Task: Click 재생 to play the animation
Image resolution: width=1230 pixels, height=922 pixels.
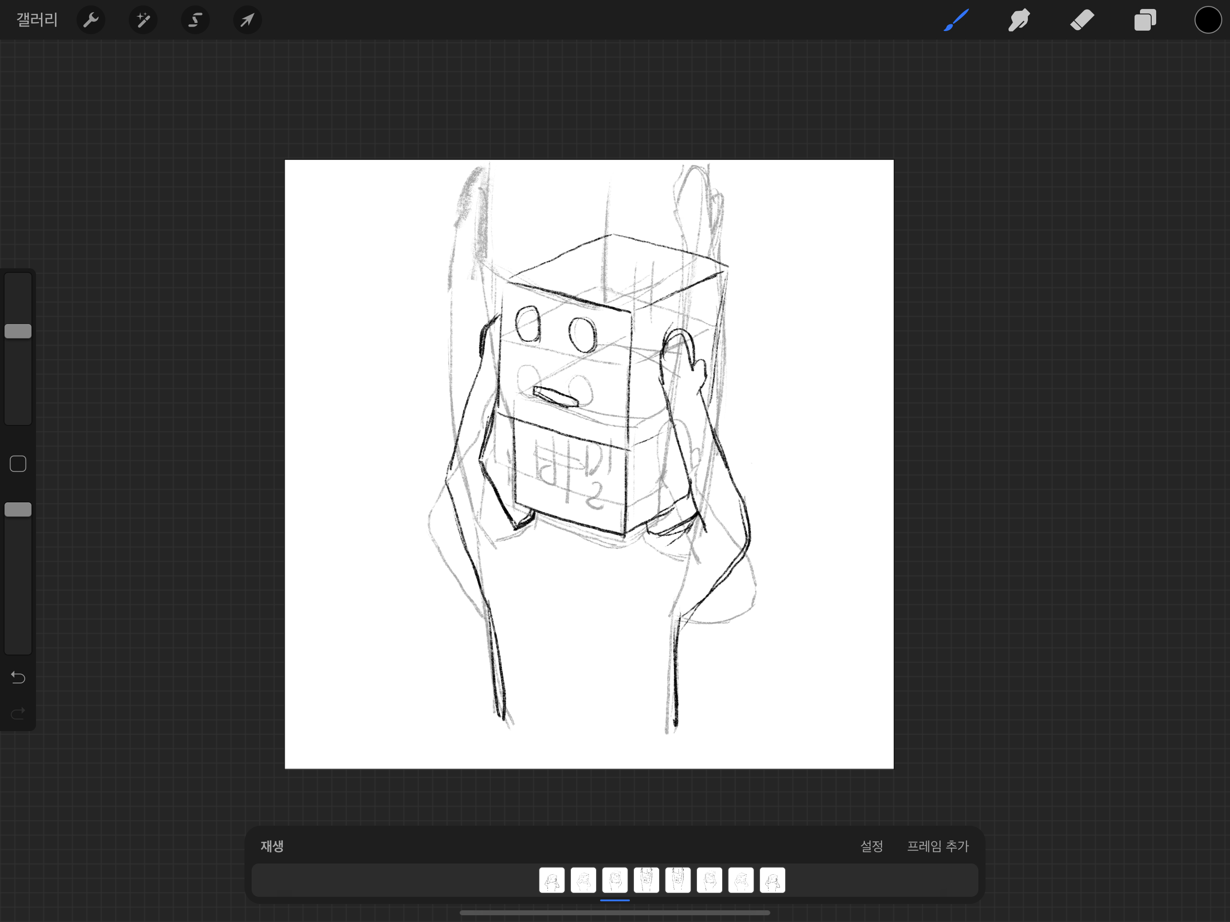Action: 272,846
